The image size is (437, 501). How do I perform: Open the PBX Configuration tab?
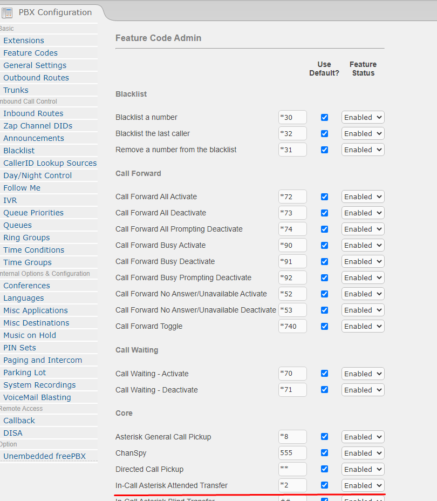click(x=55, y=12)
